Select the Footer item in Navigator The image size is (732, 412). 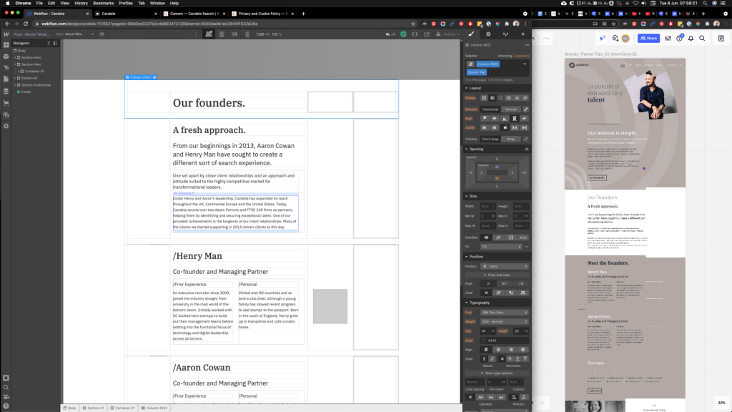click(26, 92)
